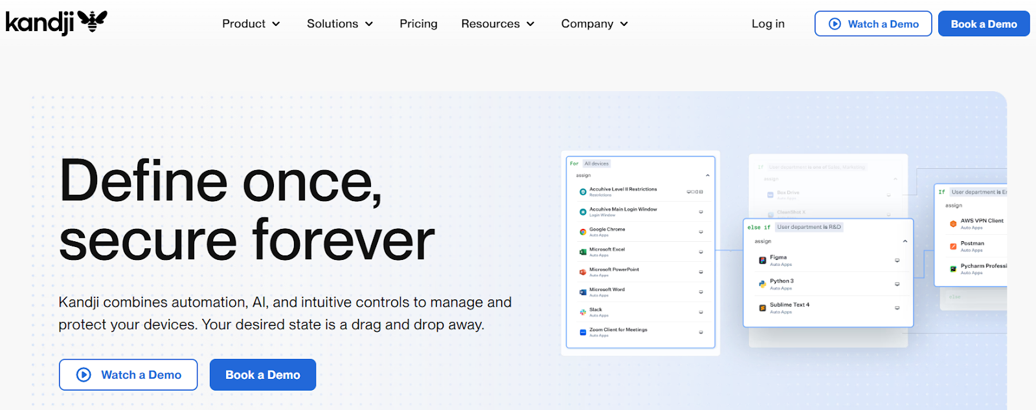Click the AWS VPN Client icon
This screenshot has width=1036, height=410.
953,224
